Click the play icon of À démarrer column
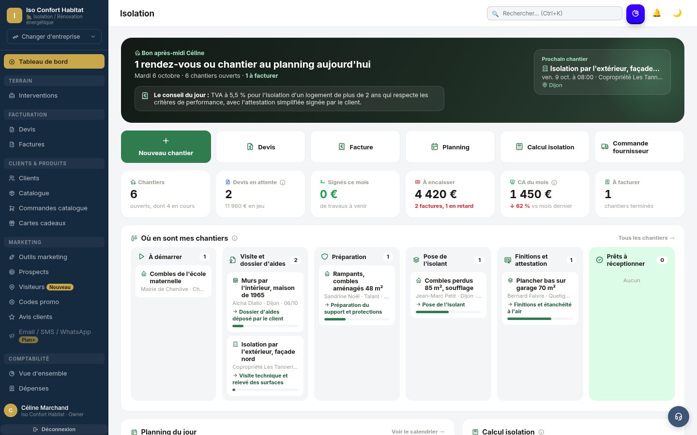Screen dimensions: 697x435 (142, 257)
